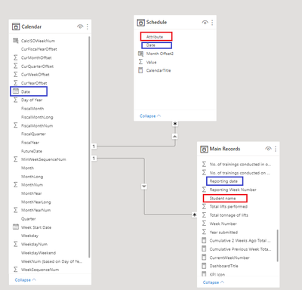Select sigma icon beside WeekSequenceNum

[x=16, y=270]
